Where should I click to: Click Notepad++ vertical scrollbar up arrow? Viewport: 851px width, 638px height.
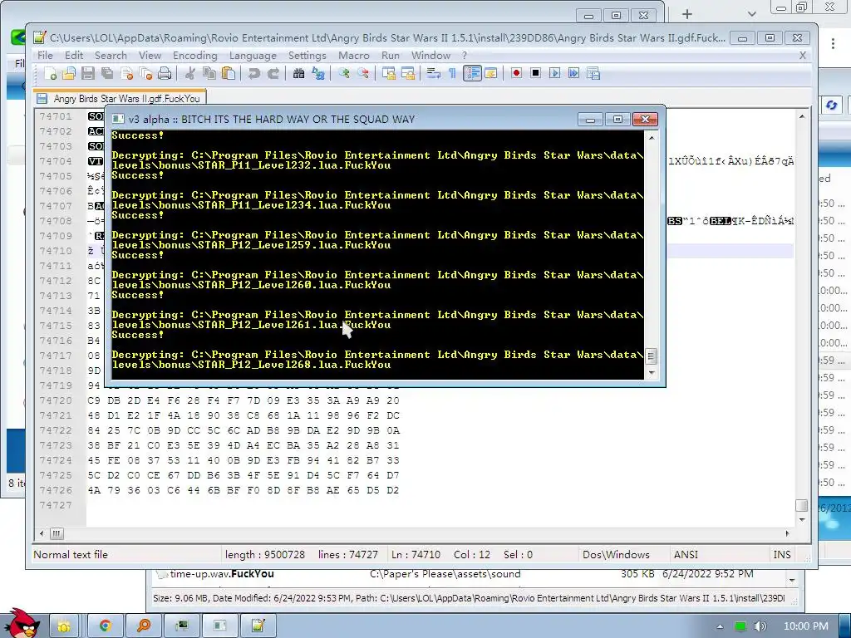[802, 116]
